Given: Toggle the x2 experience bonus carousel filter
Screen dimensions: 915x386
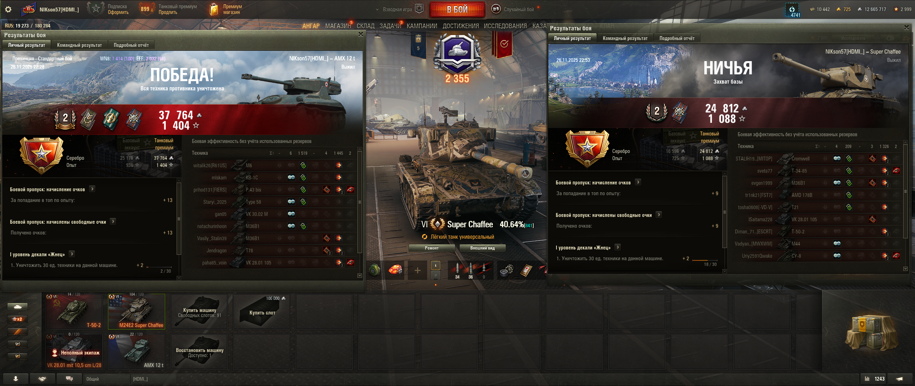Looking at the screenshot, I should coord(18,319).
